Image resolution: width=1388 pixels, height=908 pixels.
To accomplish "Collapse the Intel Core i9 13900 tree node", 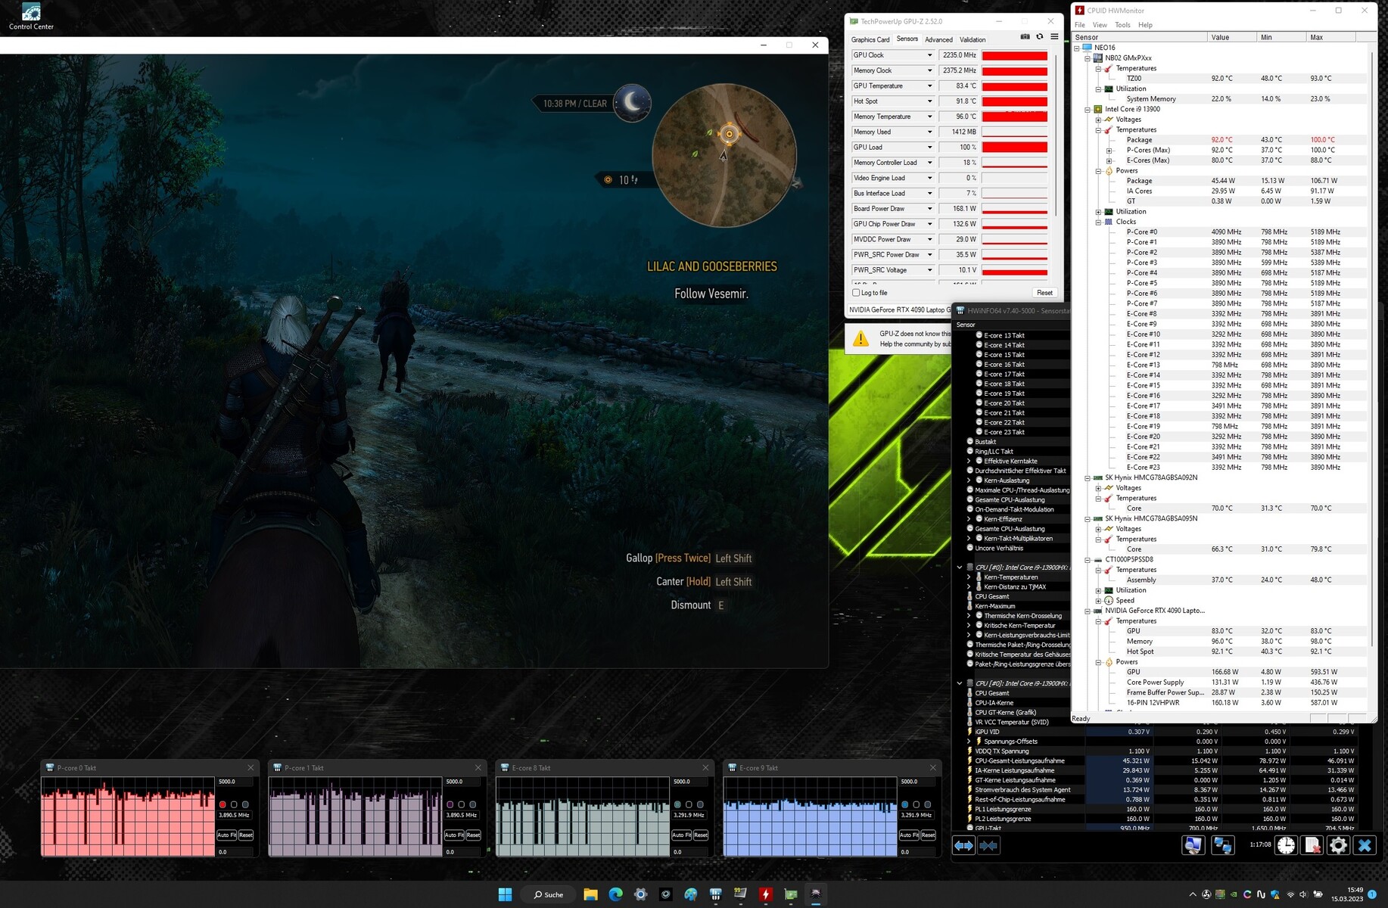I will [x=1088, y=109].
